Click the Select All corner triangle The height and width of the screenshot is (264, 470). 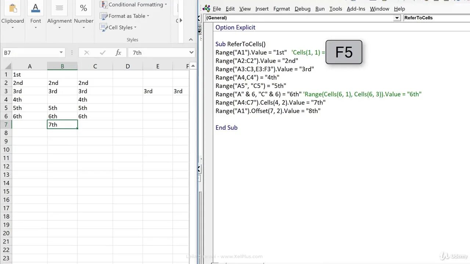coord(6,66)
